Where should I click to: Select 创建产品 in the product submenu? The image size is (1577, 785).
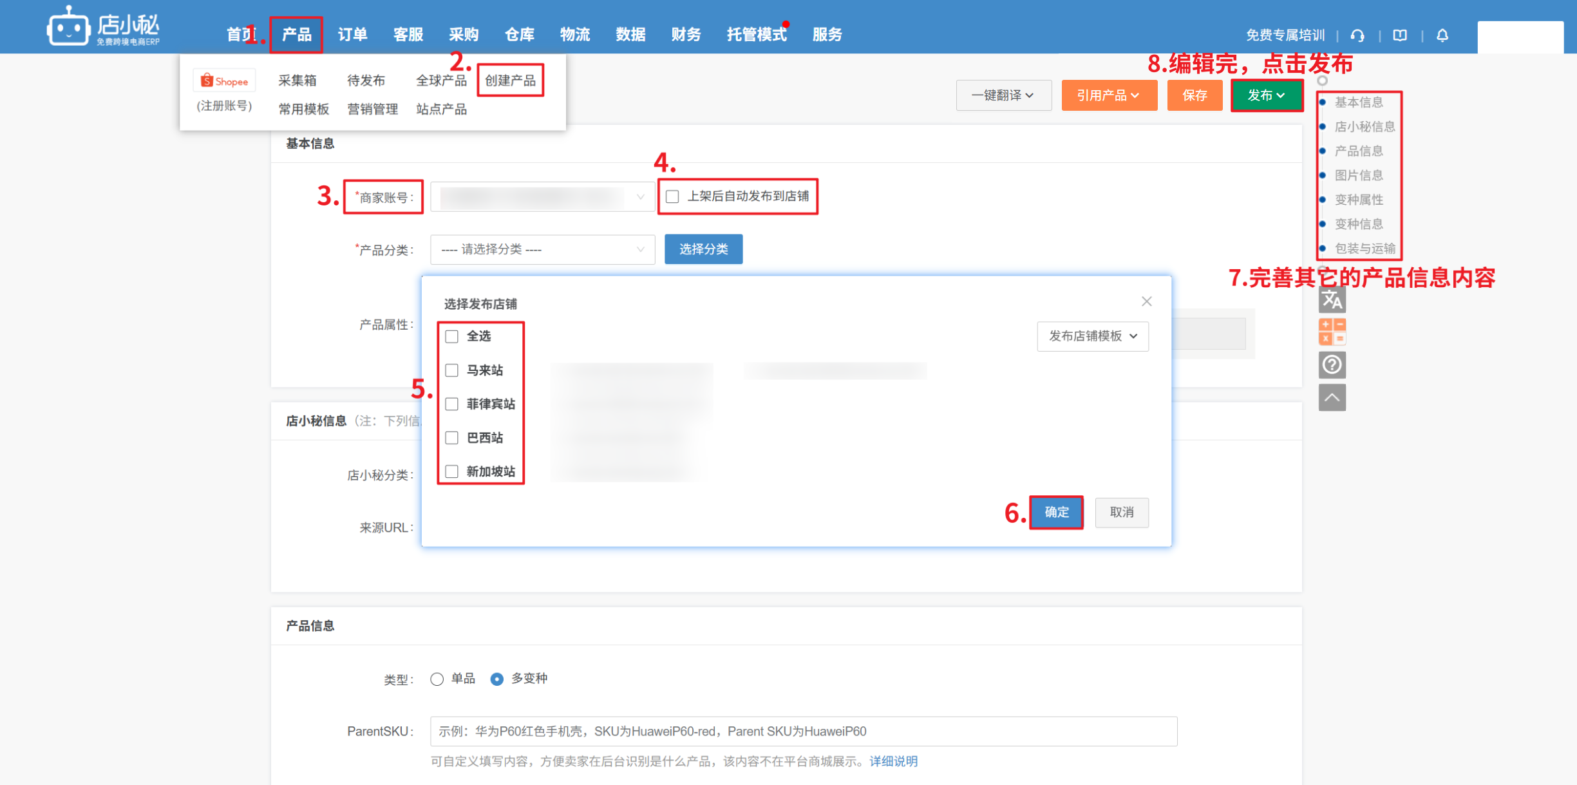510,80
